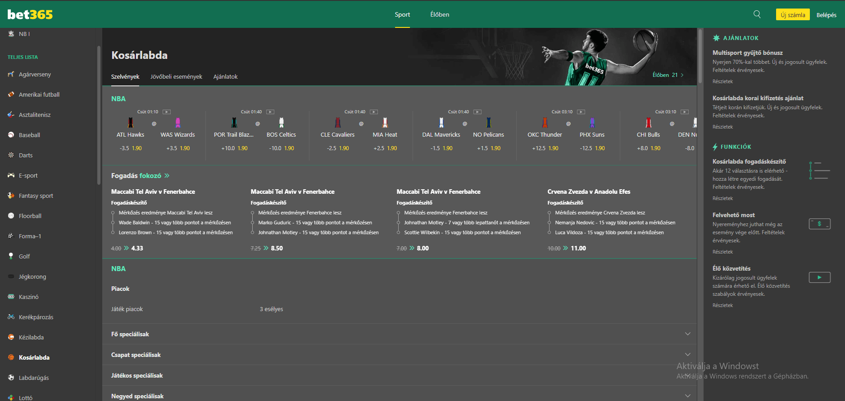Bet MIA Heat +2.5 at 1.90
Image resolution: width=845 pixels, height=401 pixels.
(385, 148)
